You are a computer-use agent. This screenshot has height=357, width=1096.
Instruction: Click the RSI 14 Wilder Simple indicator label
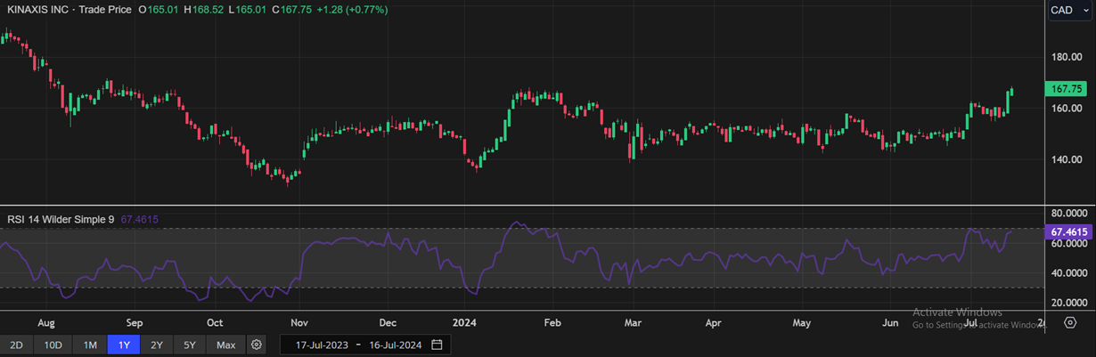point(61,218)
